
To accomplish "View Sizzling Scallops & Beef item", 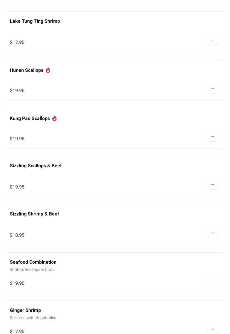I will tap(36, 166).
